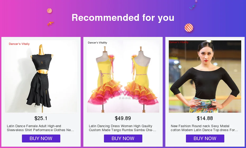Open the Latin Dancing Dress Women High Quality title
The height and width of the screenshot is (148, 246).
(122, 128)
